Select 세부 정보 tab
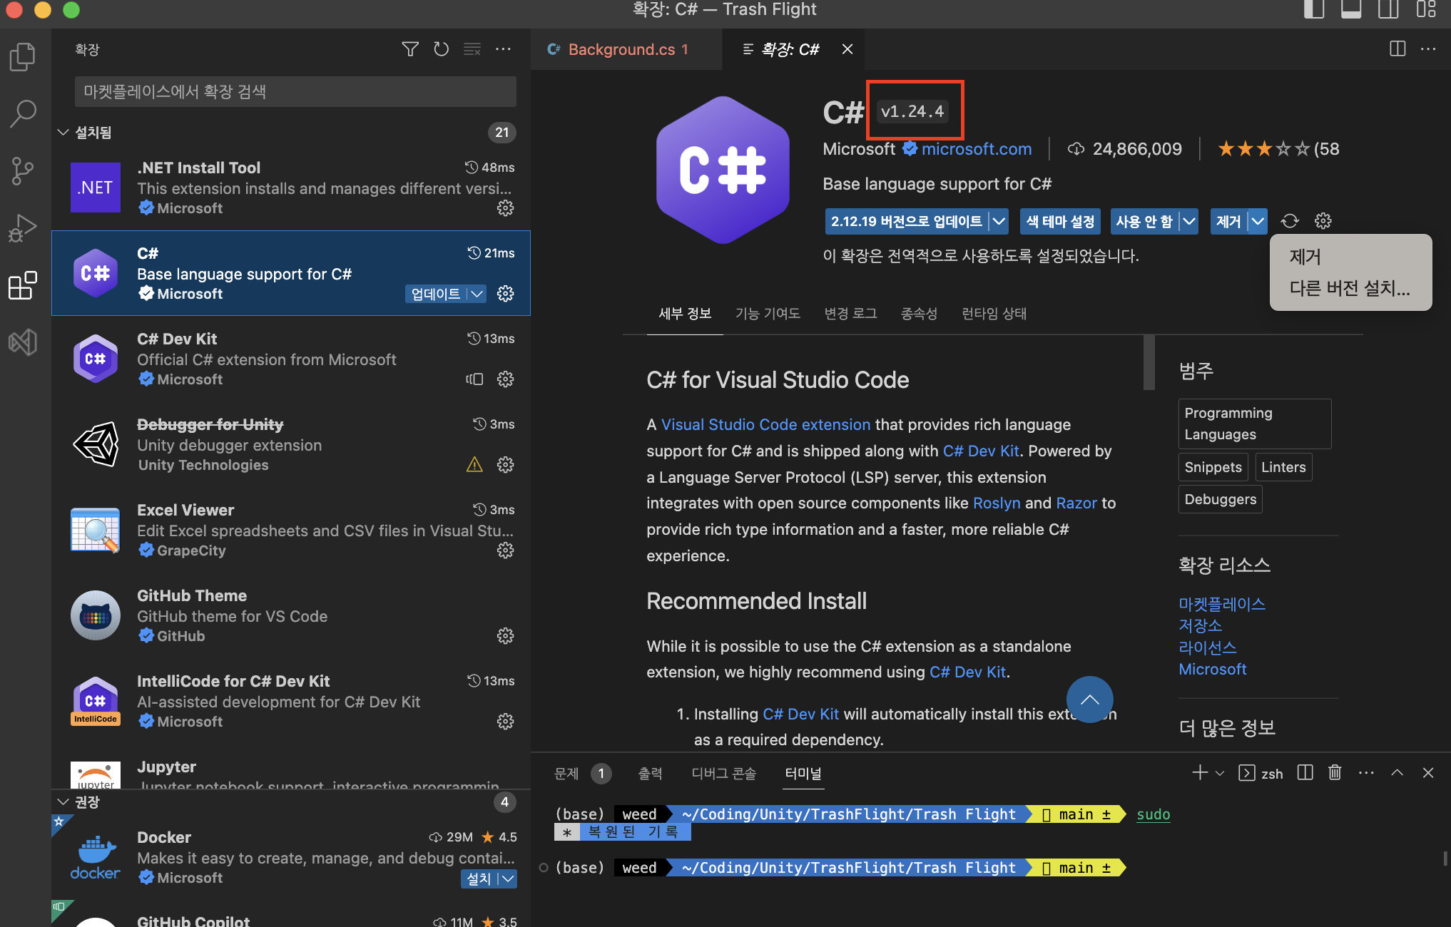 (x=685, y=314)
